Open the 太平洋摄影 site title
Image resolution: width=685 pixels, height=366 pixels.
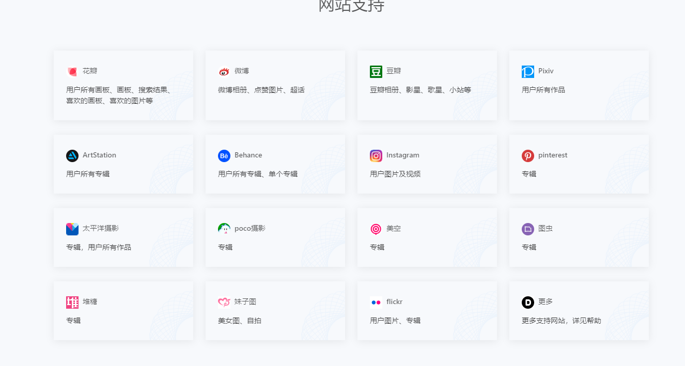coord(101,228)
